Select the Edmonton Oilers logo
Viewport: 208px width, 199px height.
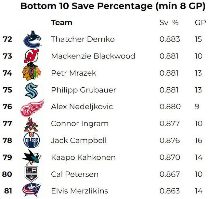[32, 141]
